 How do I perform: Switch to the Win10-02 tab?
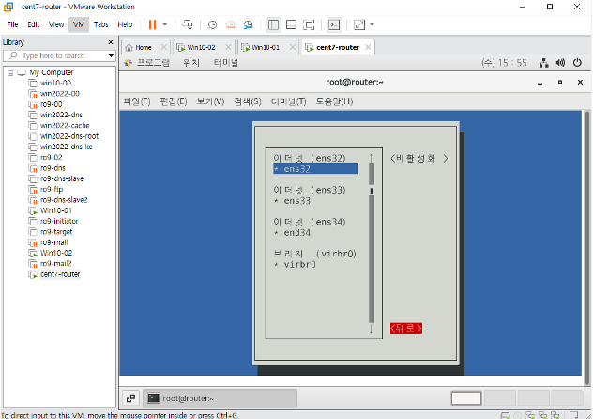pos(201,47)
